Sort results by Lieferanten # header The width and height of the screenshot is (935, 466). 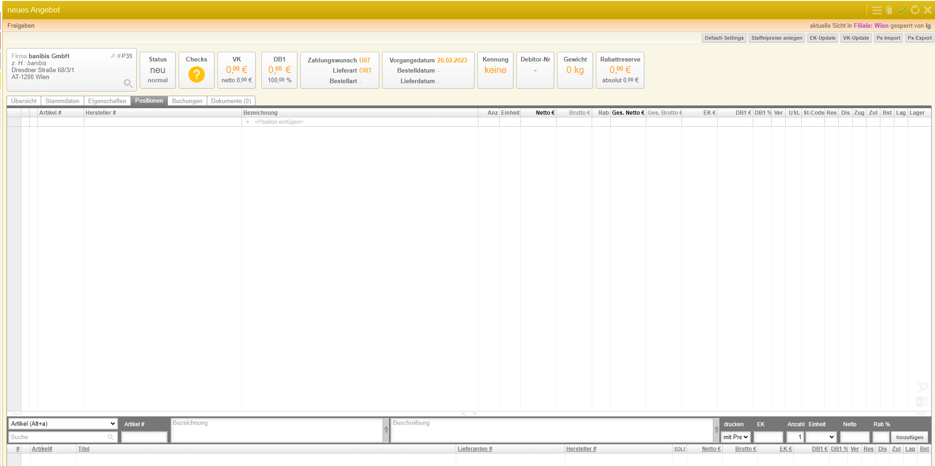pyautogui.click(x=475, y=449)
